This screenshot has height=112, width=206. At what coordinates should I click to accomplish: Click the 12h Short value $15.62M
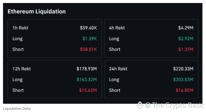coord(88,90)
